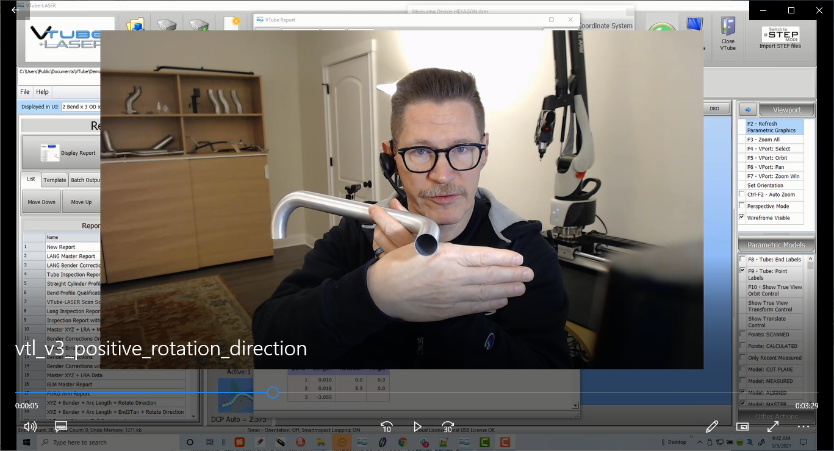Viewport: 834px width, 451px height.
Task: Expand the player's more options ellipsis
Action: click(x=803, y=427)
